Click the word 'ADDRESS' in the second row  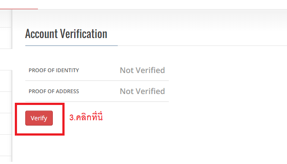point(67,91)
